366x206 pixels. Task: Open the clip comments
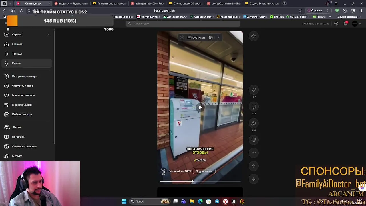tap(254, 107)
